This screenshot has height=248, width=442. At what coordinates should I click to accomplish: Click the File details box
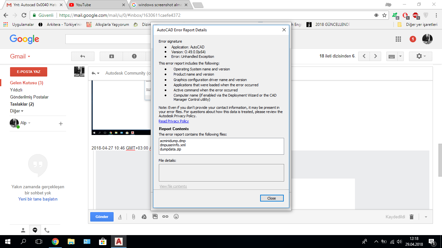tap(221, 173)
